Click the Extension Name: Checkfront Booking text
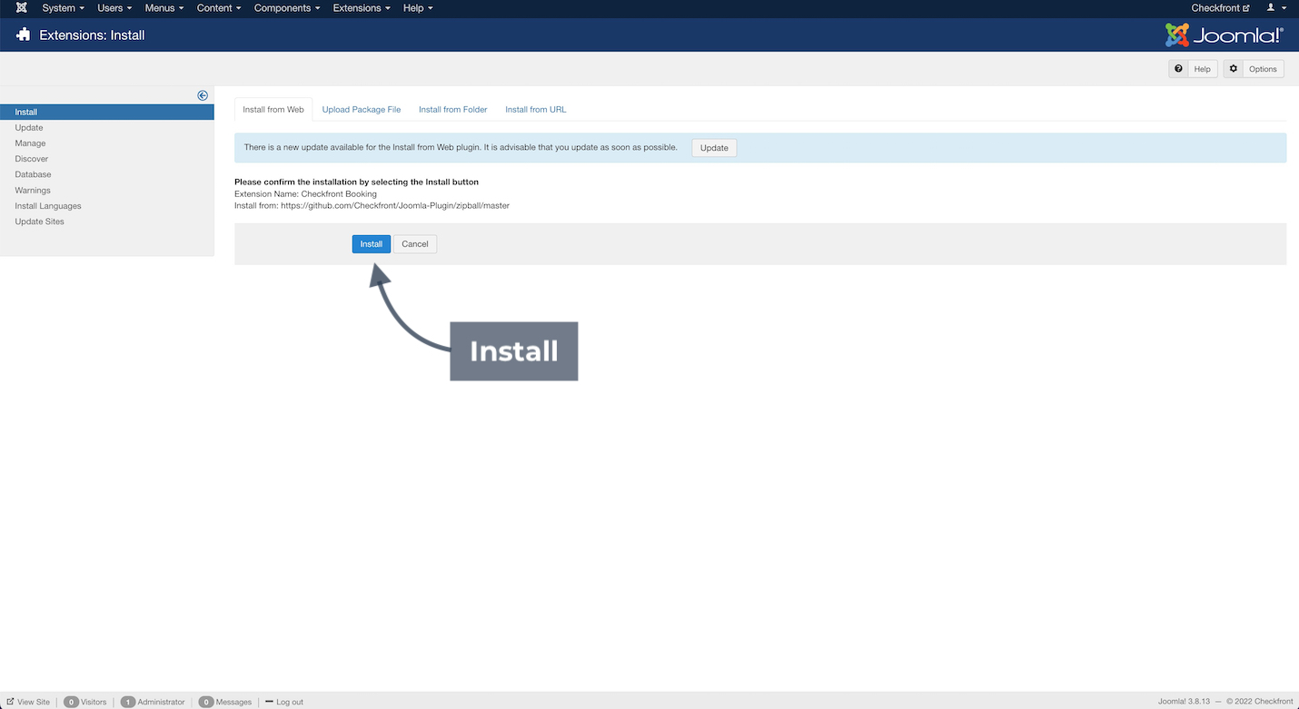This screenshot has width=1299, height=709. click(x=305, y=194)
